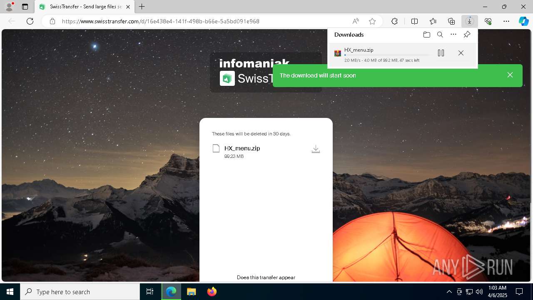
Task: Pause the HX_menu.zip download
Action: (441, 53)
